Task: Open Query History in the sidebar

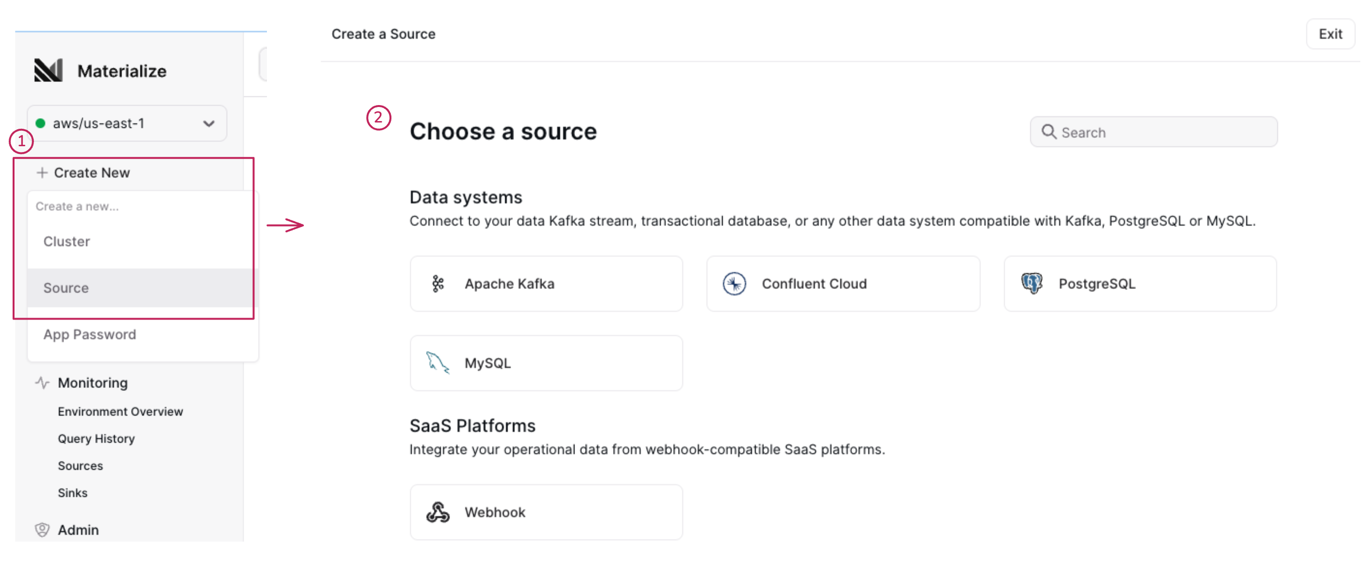Action: click(x=96, y=438)
